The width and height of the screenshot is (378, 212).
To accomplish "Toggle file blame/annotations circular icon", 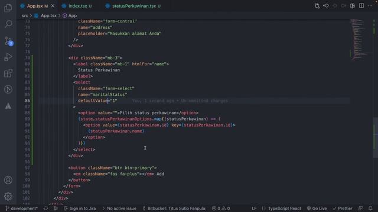I will coord(352,6).
